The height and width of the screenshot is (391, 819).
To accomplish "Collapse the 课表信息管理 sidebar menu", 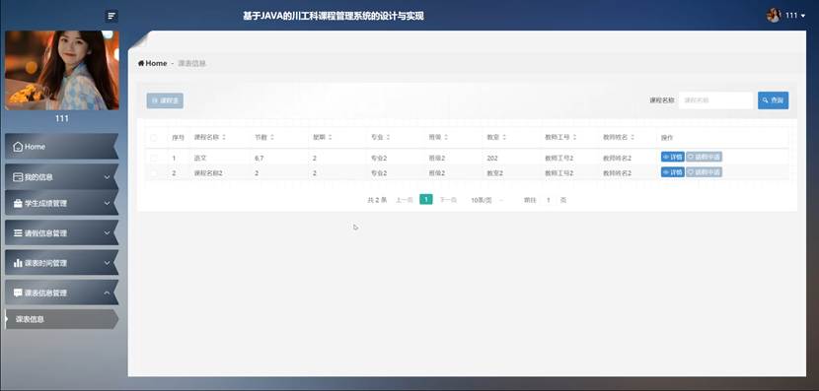I will pos(61,293).
